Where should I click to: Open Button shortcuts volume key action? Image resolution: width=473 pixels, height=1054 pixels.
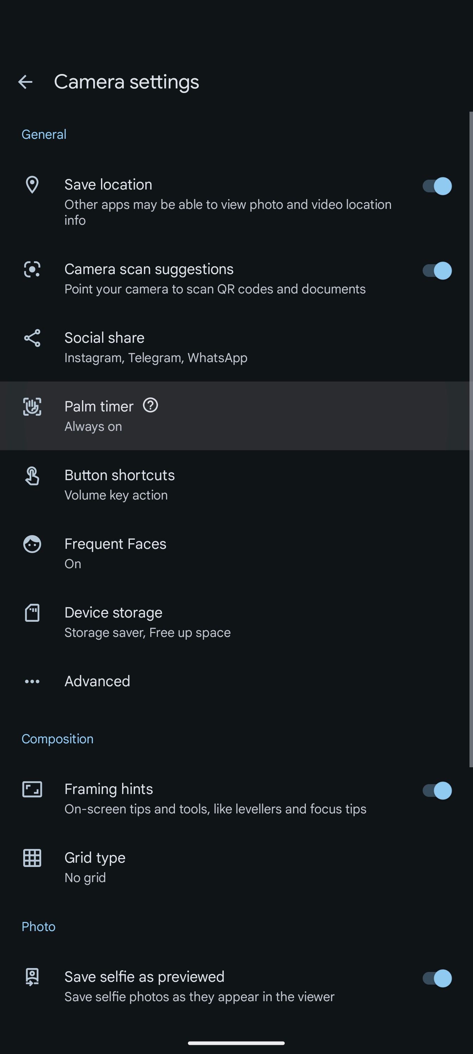point(119,484)
